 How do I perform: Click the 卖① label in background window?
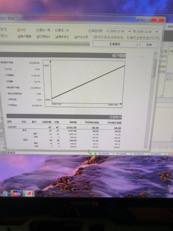169,74
